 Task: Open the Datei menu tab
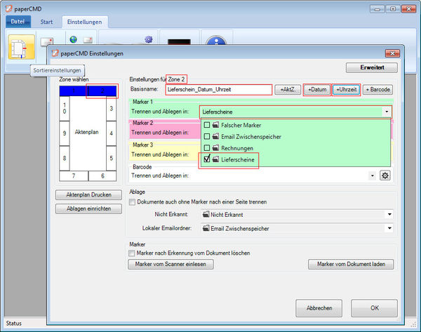pos(18,22)
